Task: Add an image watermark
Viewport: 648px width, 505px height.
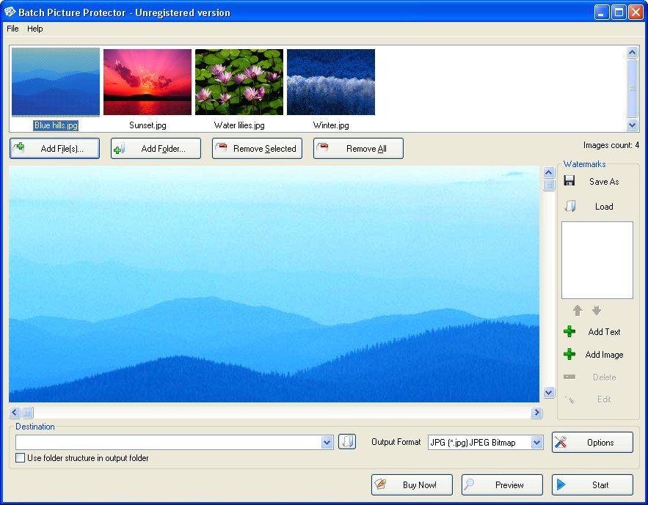Action: (595, 355)
